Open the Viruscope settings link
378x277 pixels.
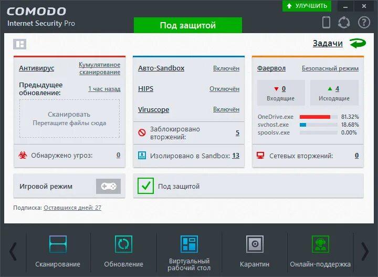tap(153, 109)
